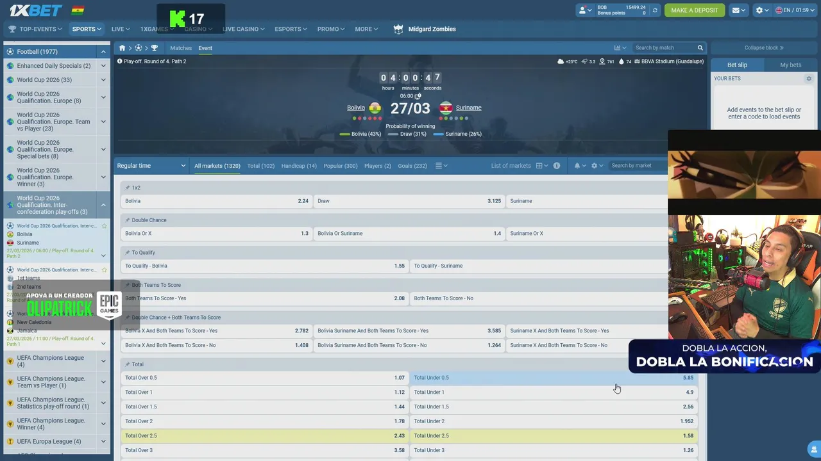This screenshot has height=461, width=821.
Task: Open the messages envelope icon
Action: [x=736, y=10]
